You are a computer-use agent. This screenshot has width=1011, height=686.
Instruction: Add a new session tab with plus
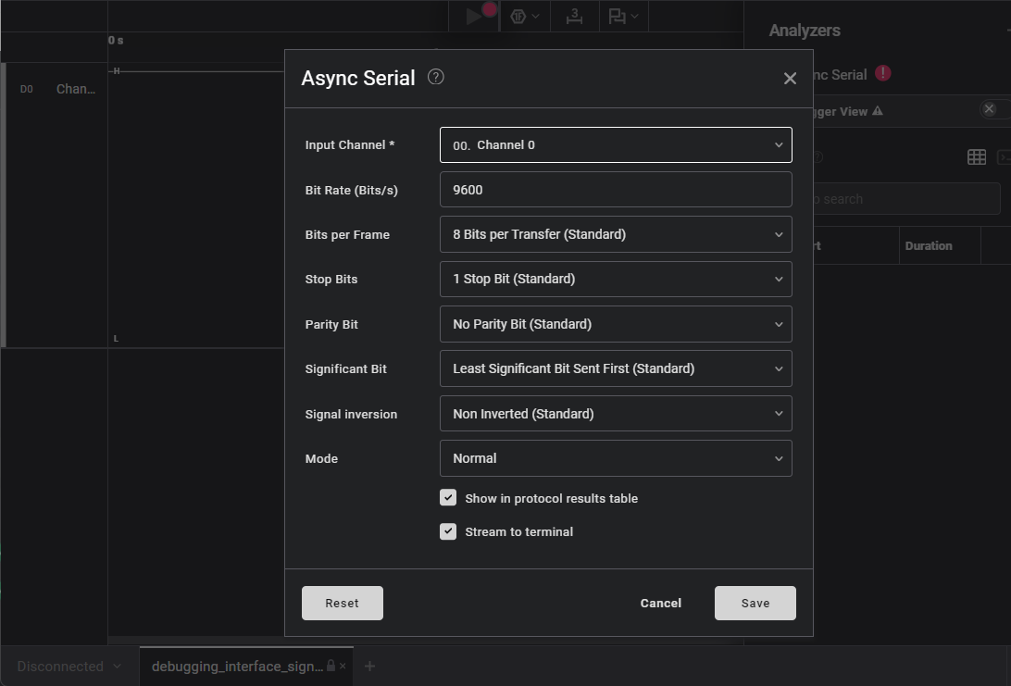(369, 666)
